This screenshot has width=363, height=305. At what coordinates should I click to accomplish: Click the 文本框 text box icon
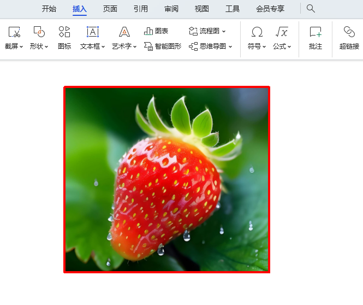[93, 32]
